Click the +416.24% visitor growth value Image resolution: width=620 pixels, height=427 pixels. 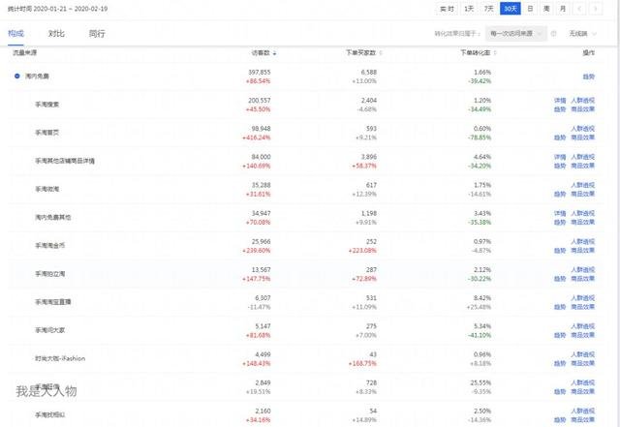(x=256, y=137)
